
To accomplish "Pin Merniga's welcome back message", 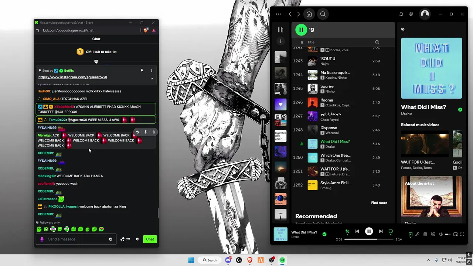I will [x=146, y=132].
